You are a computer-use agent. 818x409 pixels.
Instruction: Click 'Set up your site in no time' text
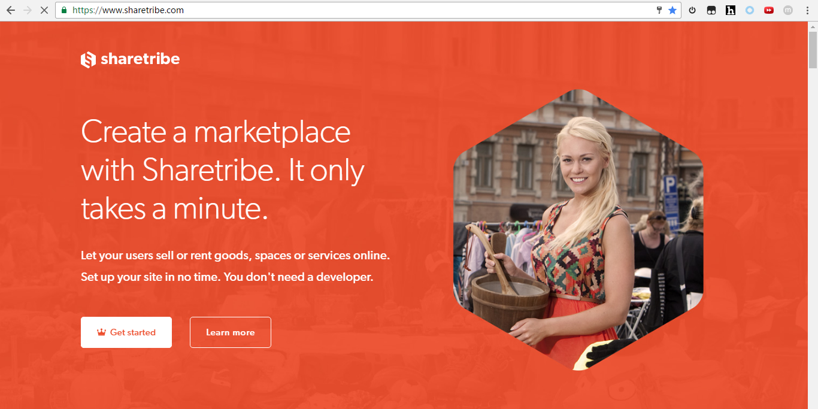227,277
